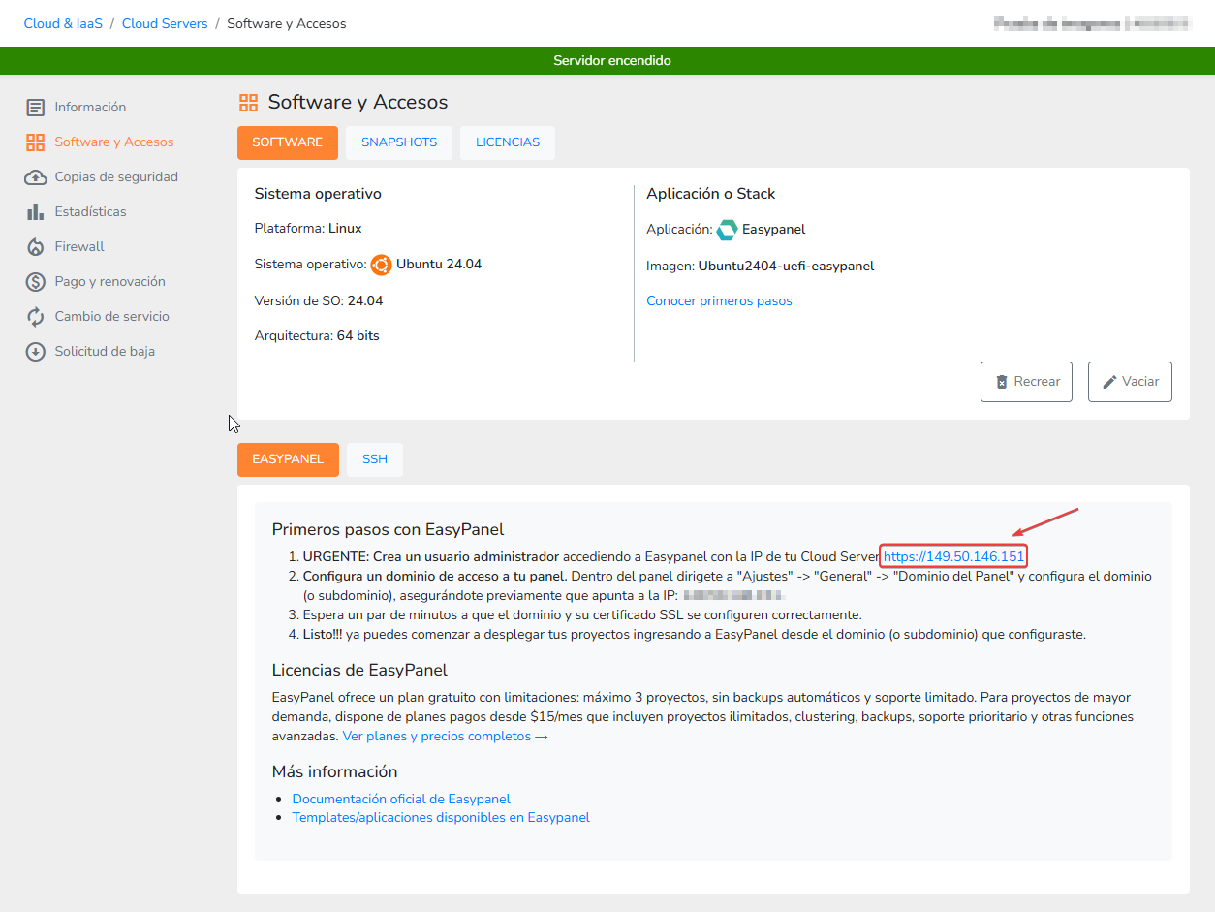Click the Servidor encendido status bar
Viewport: 1215px width, 912px height.
(x=607, y=61)
